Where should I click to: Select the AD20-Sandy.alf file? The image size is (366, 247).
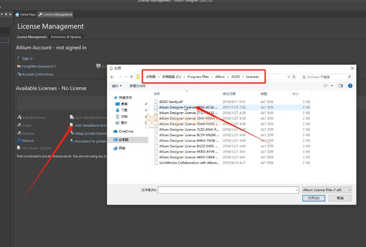(x=171, y=102)
